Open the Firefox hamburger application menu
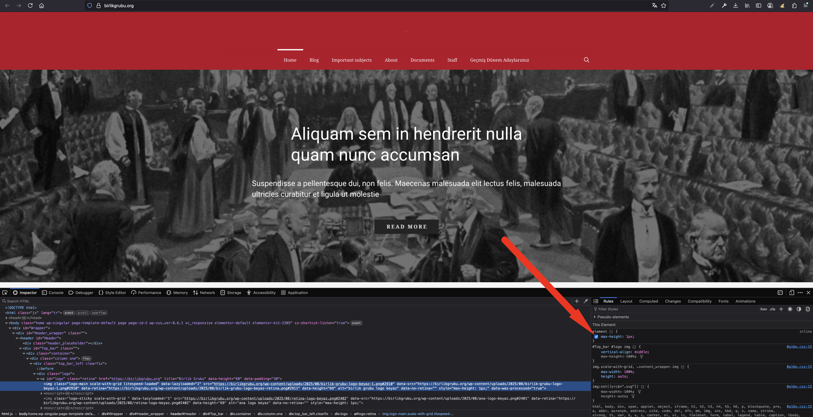The width and height of the screenshot is (813, 417). click(806, 5)
